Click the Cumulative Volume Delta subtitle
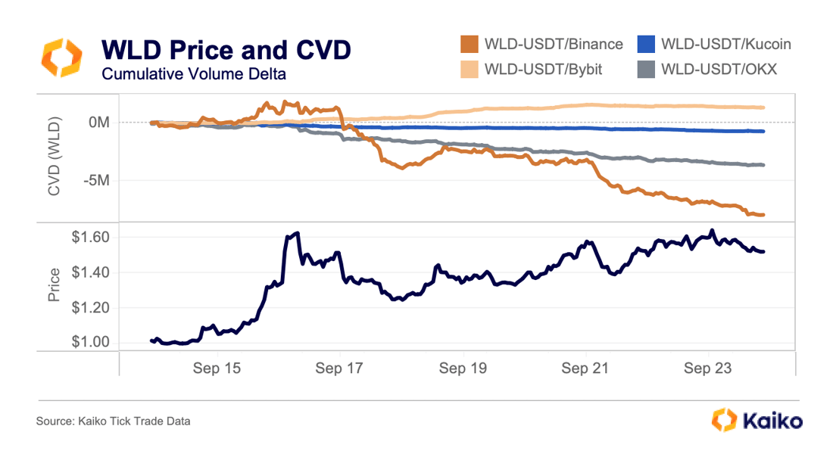Screen dimensions: 833x454 tap(194, 74)
